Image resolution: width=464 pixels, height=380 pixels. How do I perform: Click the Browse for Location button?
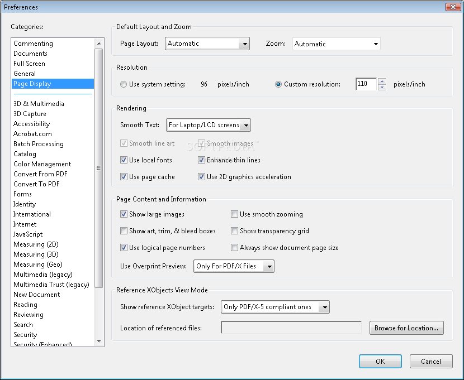(406, 328)
